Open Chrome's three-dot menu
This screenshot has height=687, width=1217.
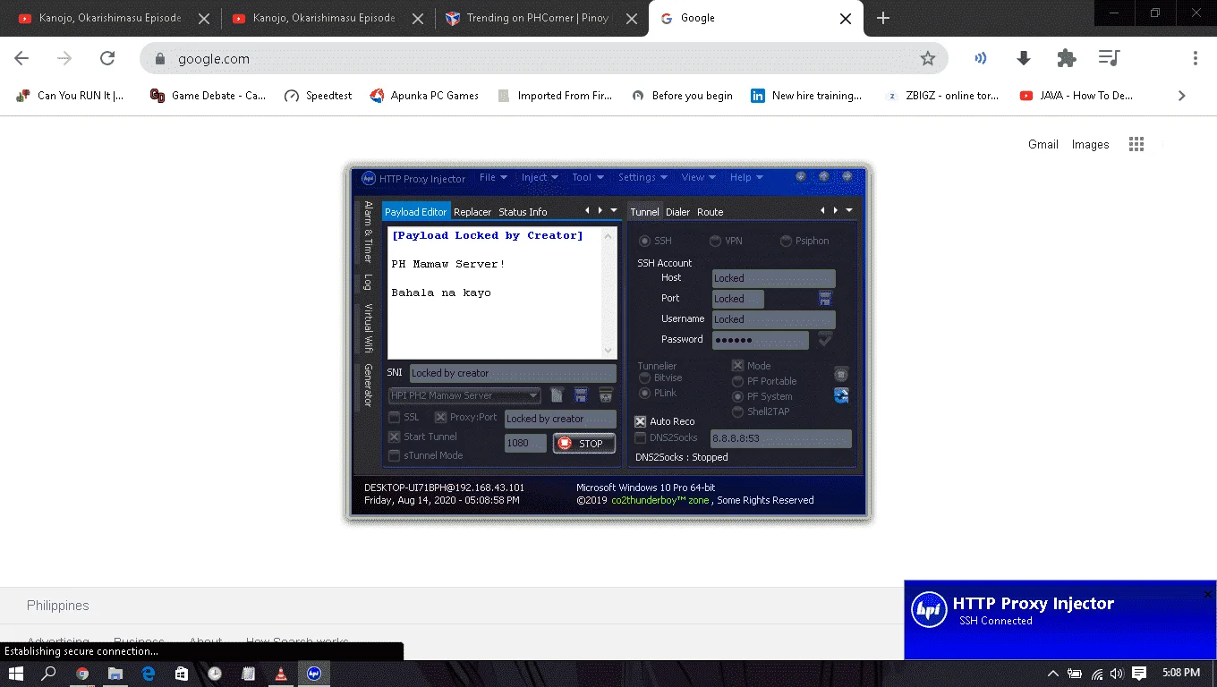[1195, 58]
